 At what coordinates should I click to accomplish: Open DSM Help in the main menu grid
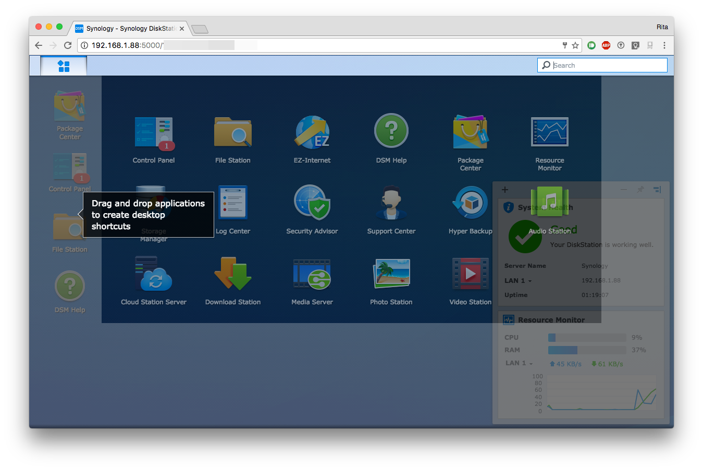coord(391,131)
